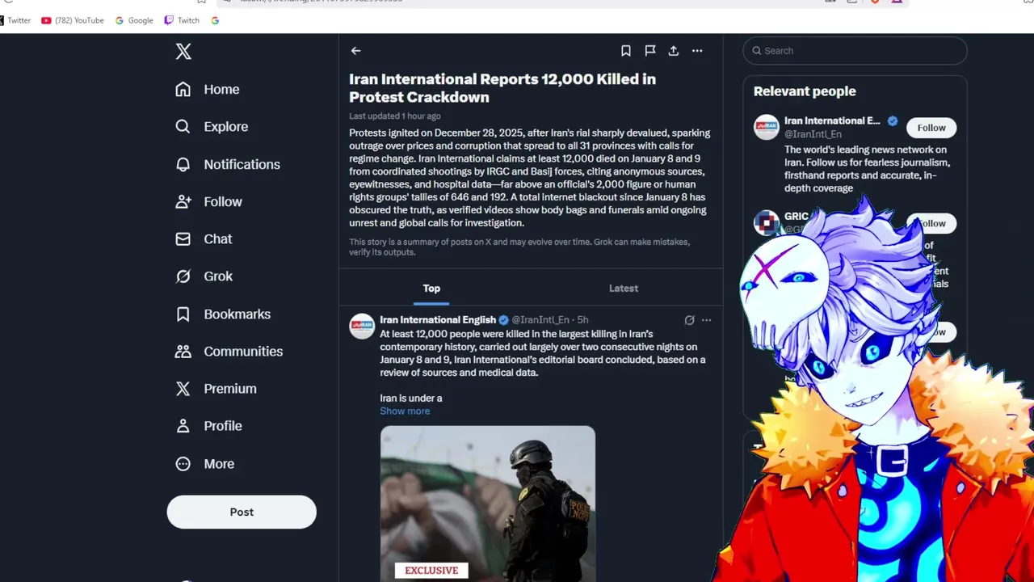The width and height of the screenshot is (1034, 582).
Task: Click the Post button
Action: (x=242, y=512)
